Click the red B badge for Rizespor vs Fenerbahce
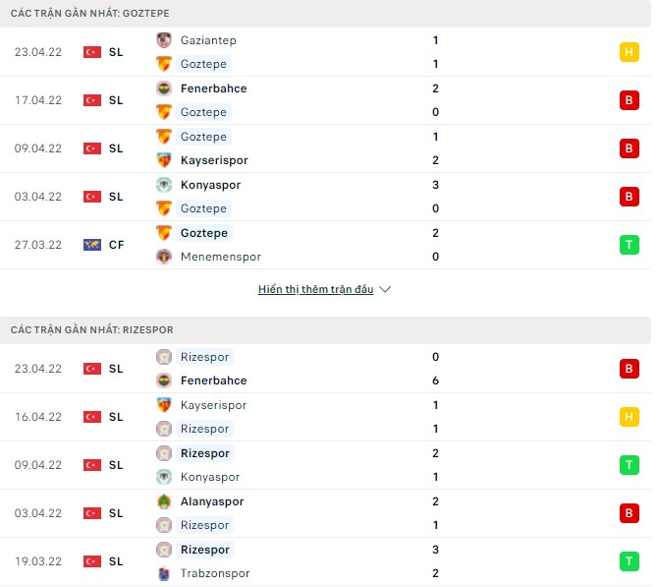 click(629, 369)
